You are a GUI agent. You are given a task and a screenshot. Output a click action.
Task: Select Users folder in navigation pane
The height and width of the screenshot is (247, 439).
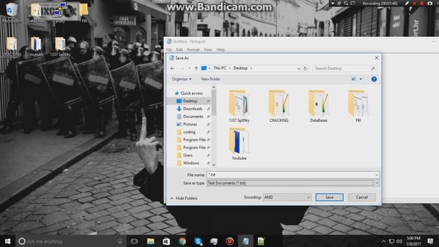pos(187,155)
